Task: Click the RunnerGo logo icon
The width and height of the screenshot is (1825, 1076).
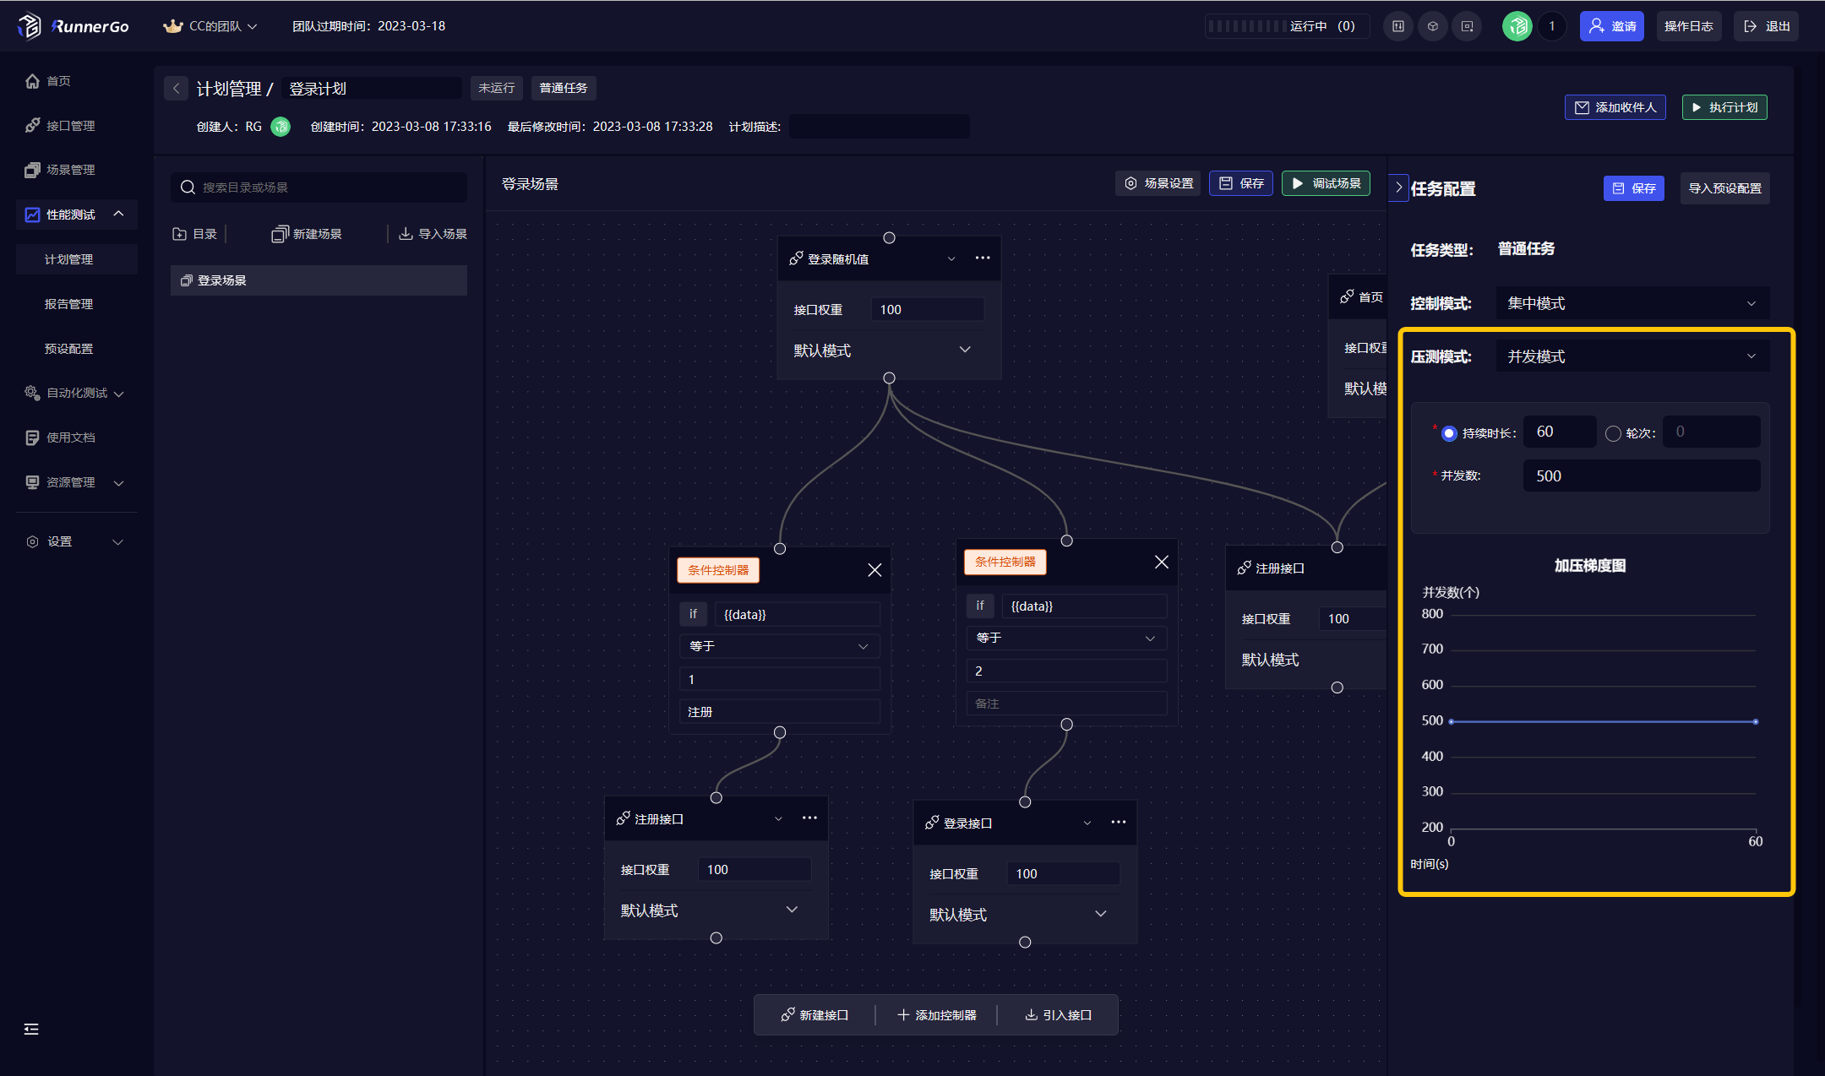Action: point(29,26)
